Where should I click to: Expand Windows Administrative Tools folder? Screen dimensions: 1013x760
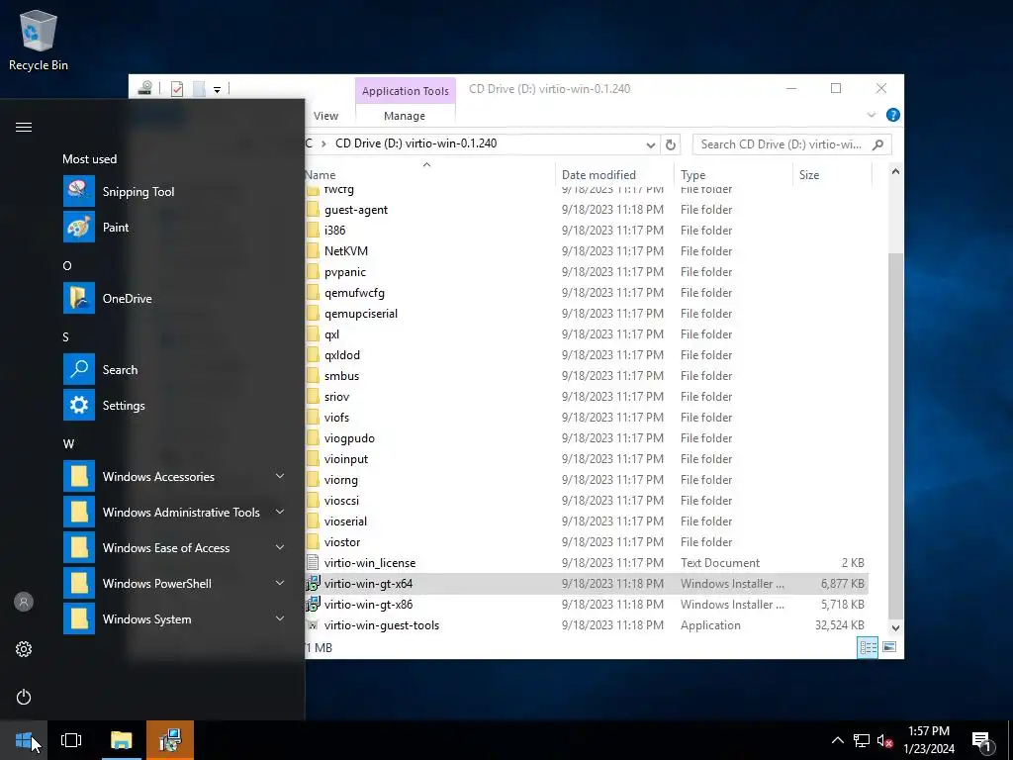click(280, 512)
